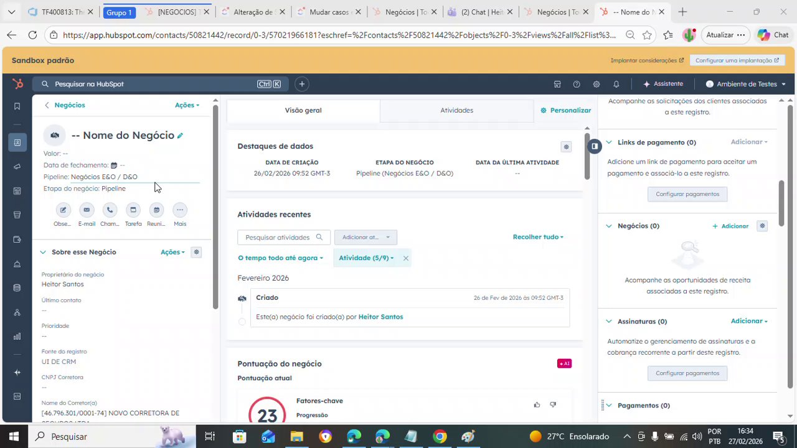This screenshot has width=797, height=448.
Task: Give thumbs down on Fatores-chave
Action: 553,404
